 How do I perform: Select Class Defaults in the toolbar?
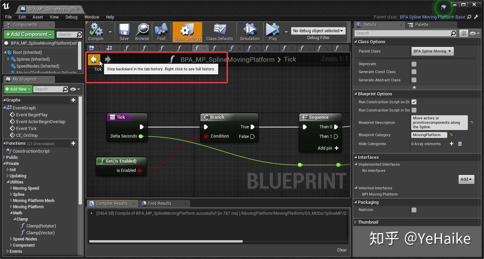click(x=220, y=32)
